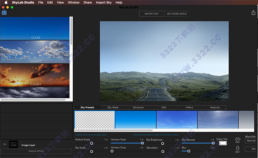Screen dimensions: 258x158
Task: Open the Edit menu
Action: [x=50, y=3]
